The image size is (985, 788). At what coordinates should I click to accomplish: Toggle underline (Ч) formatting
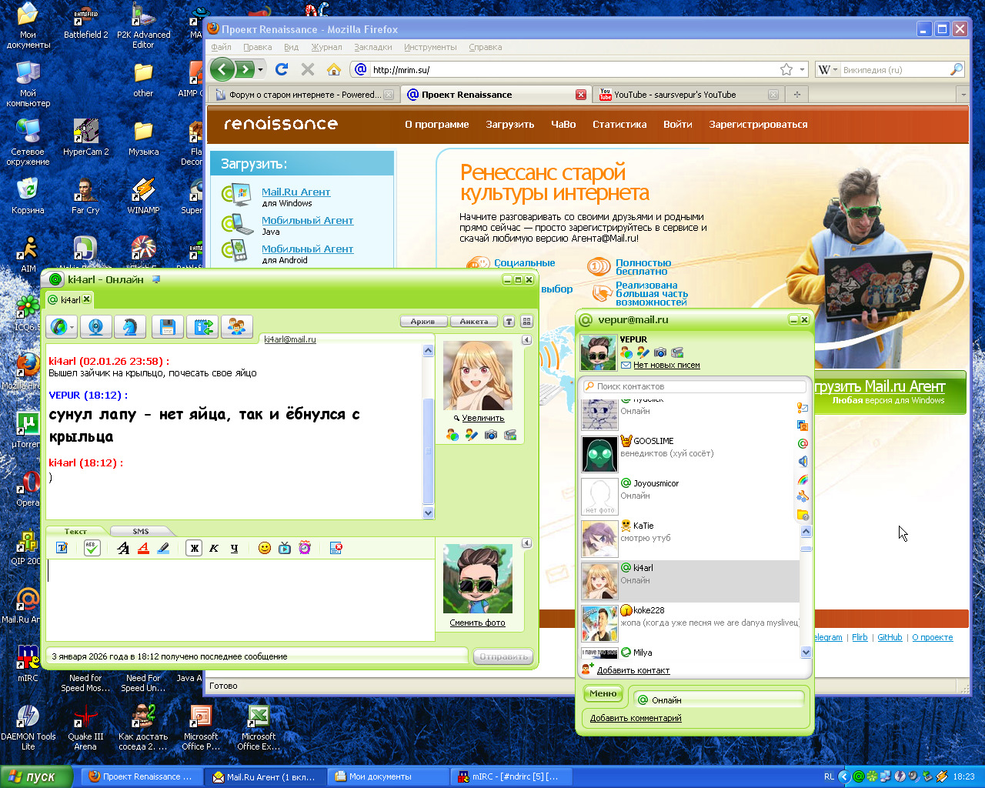pyautogui.click(x=234, y=548)
